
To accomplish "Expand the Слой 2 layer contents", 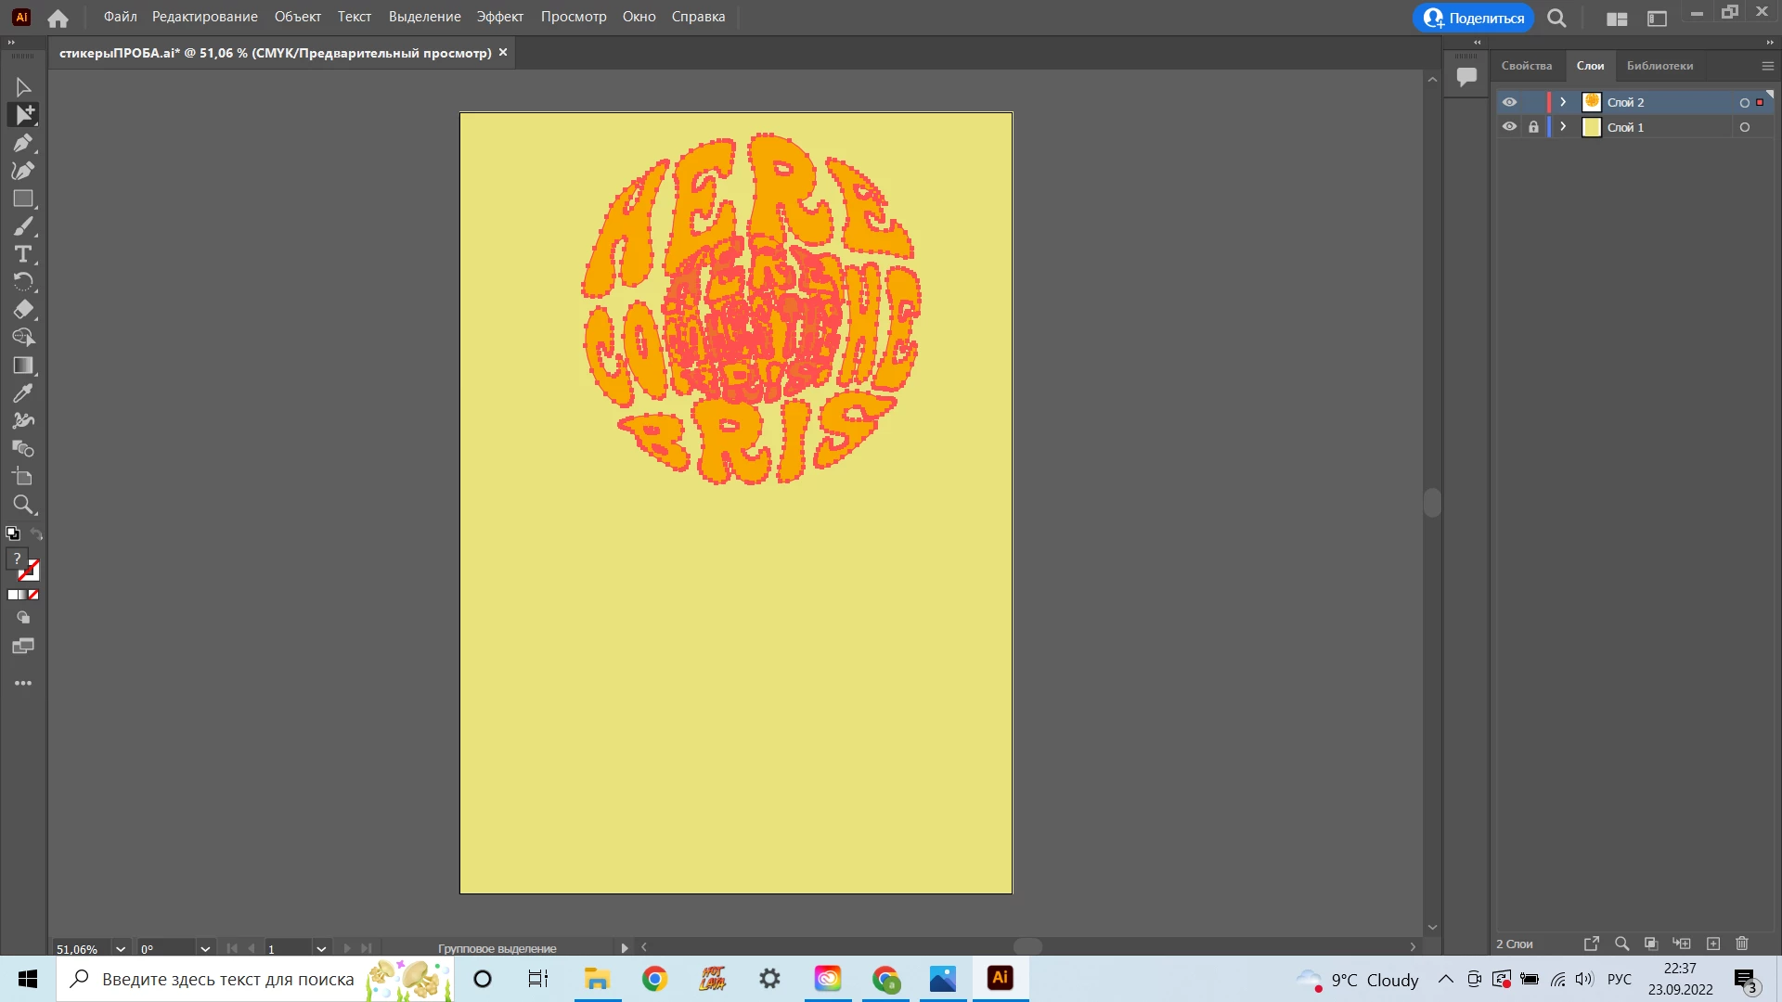I will point(1563,102).
